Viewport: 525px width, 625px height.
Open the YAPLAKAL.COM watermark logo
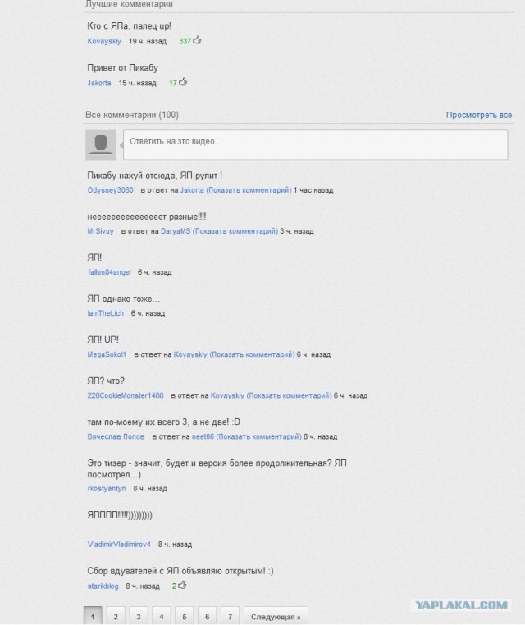(x=462, y=605)
